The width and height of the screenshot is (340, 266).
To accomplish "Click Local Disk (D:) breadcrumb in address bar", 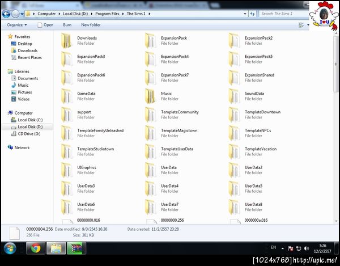I will point(75,14).
